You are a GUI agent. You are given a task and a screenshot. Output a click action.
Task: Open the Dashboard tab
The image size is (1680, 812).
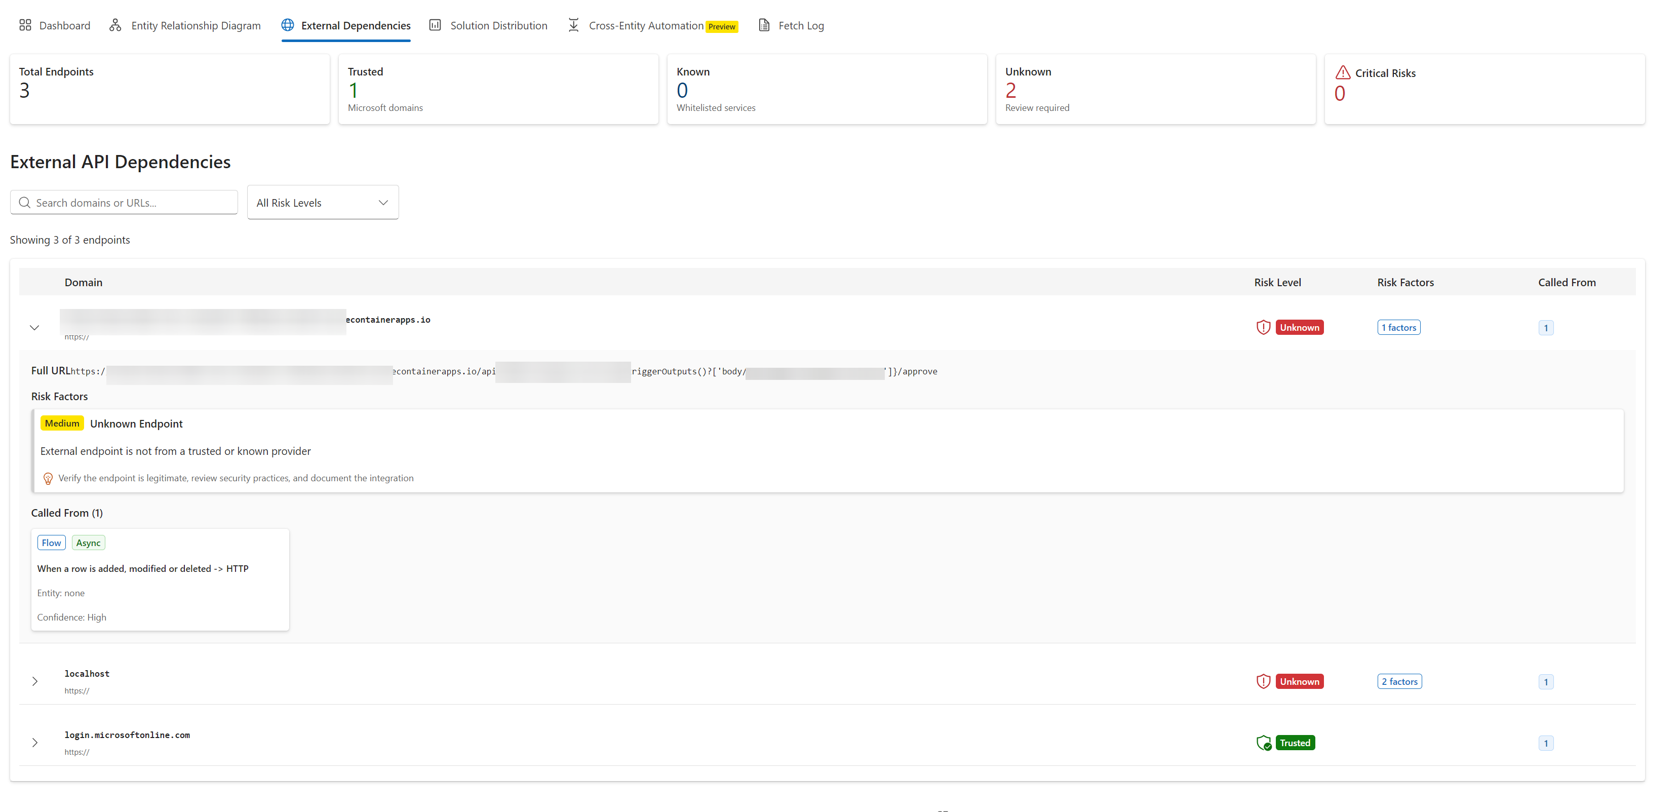(55, 25)
